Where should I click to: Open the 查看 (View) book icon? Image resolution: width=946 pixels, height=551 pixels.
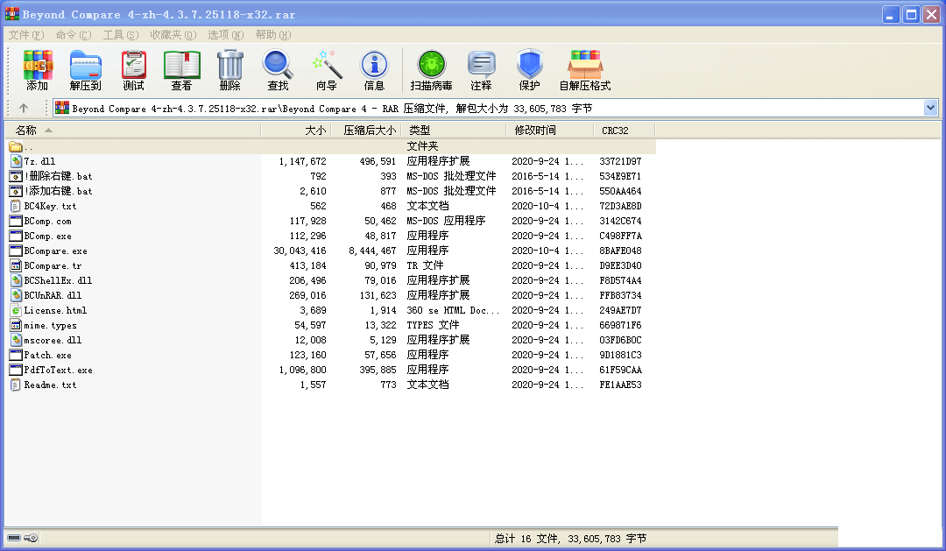[x=181, y=65]
